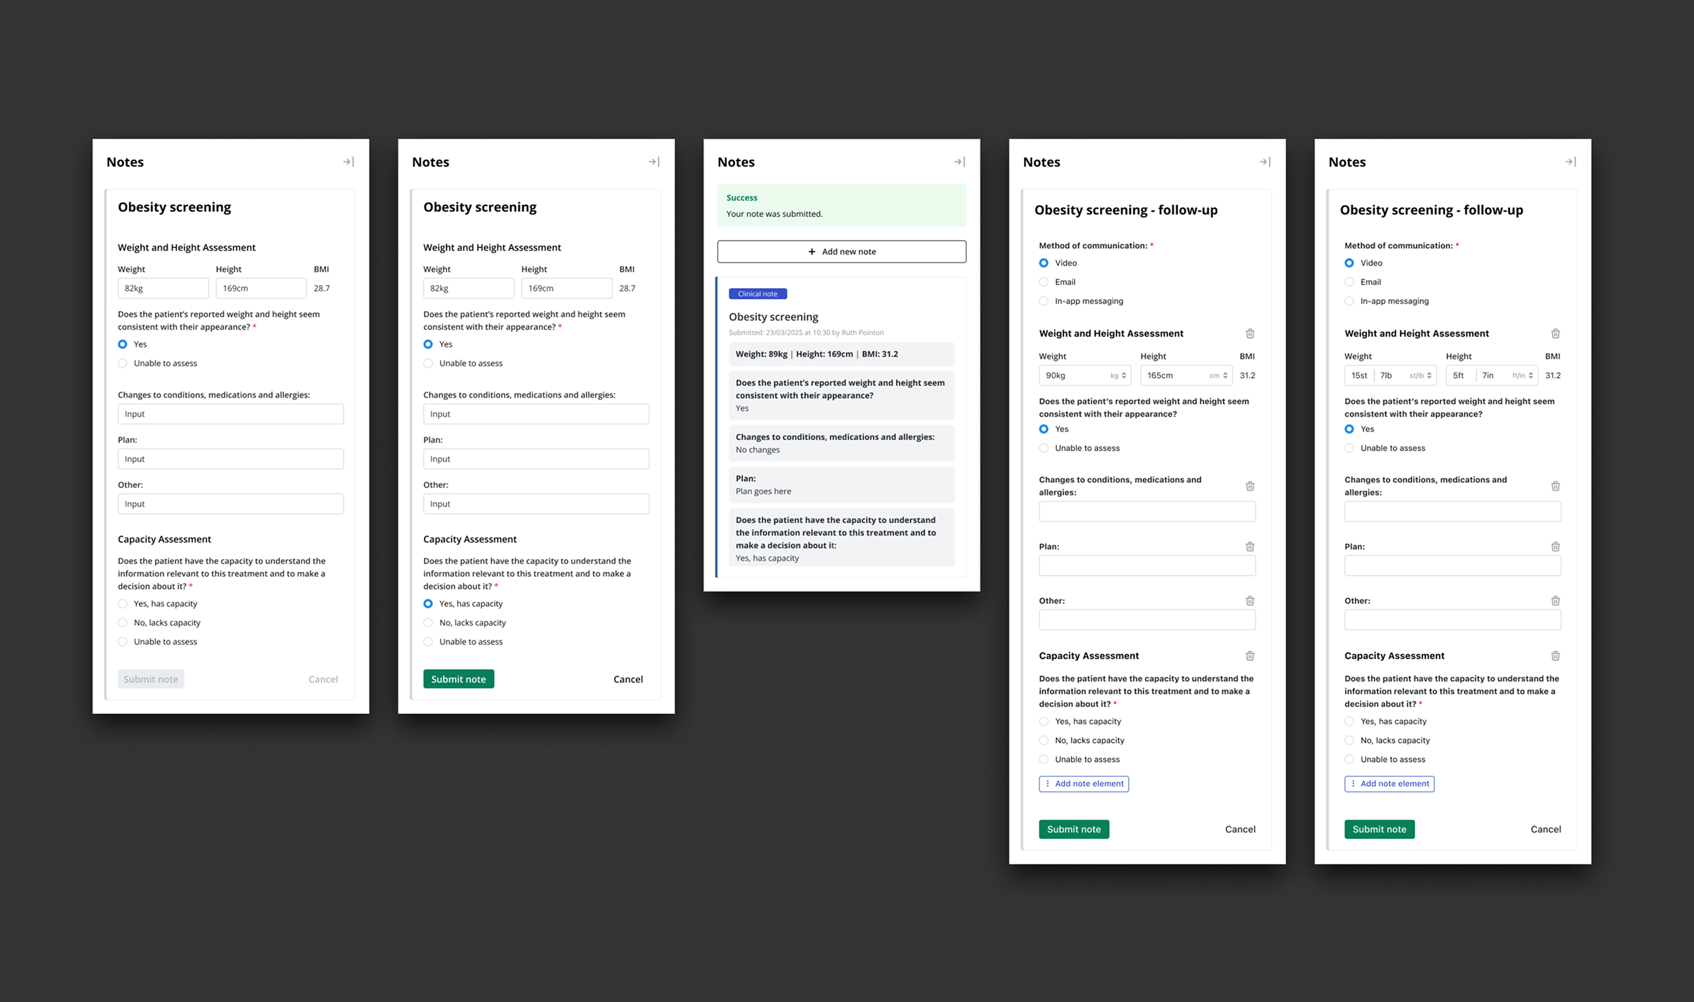
Task: Delete Changes to conditions section in st/lb follow-up panel
Action: [1556, 486]
